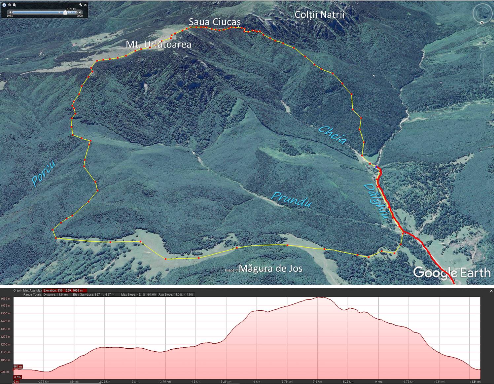Click the North compass N marker
The image size is (494, 384).
click(x=482, y=22)
